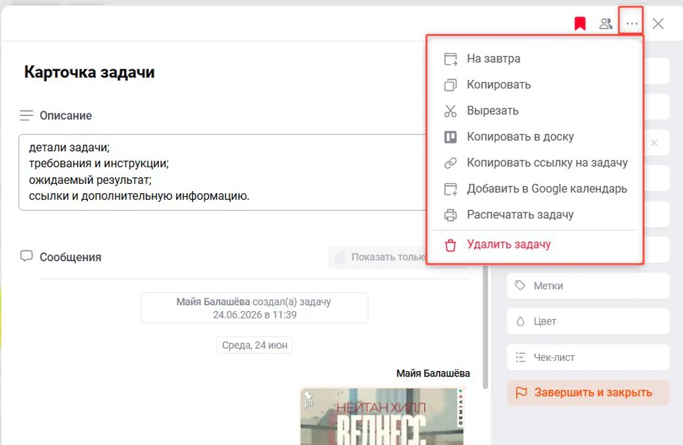
Task: Click the 'Описание' section header
Action: pos(66,116)
